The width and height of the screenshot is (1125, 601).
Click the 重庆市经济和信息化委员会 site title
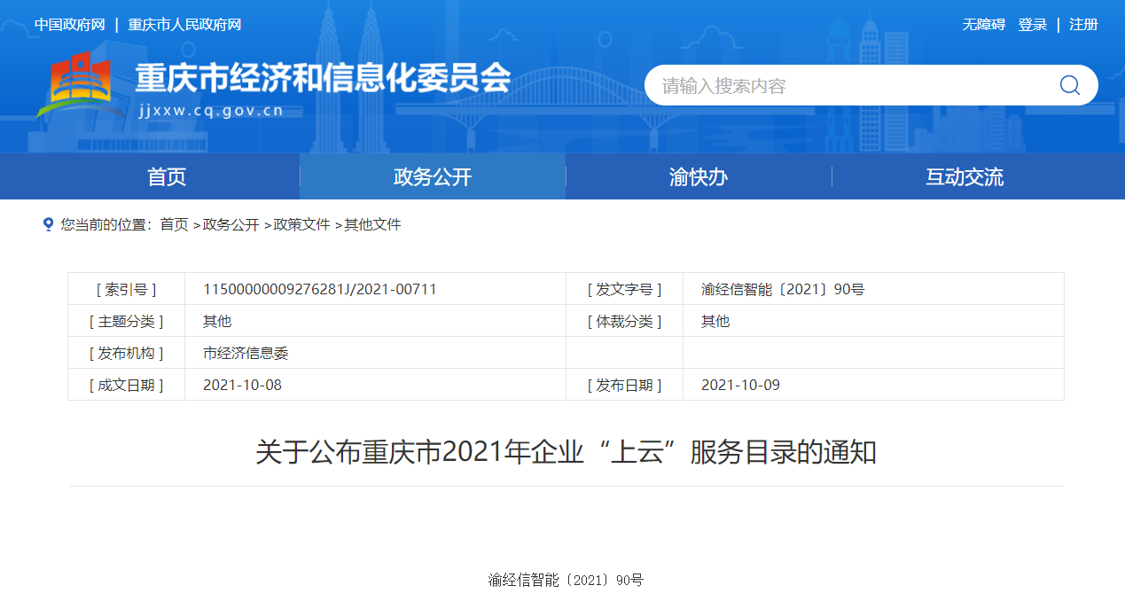323,79
